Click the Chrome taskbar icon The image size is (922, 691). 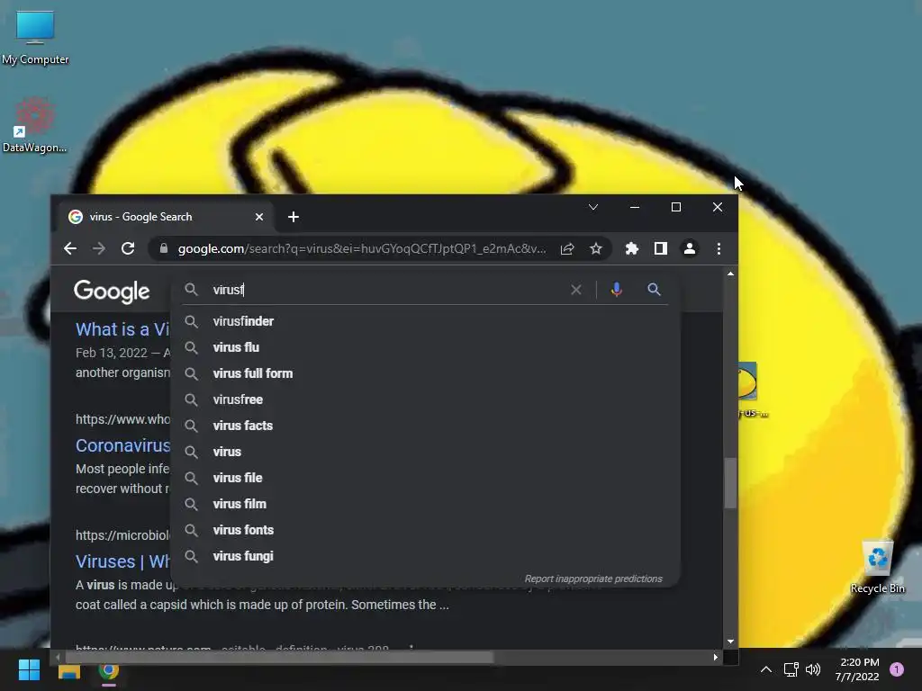109,670
